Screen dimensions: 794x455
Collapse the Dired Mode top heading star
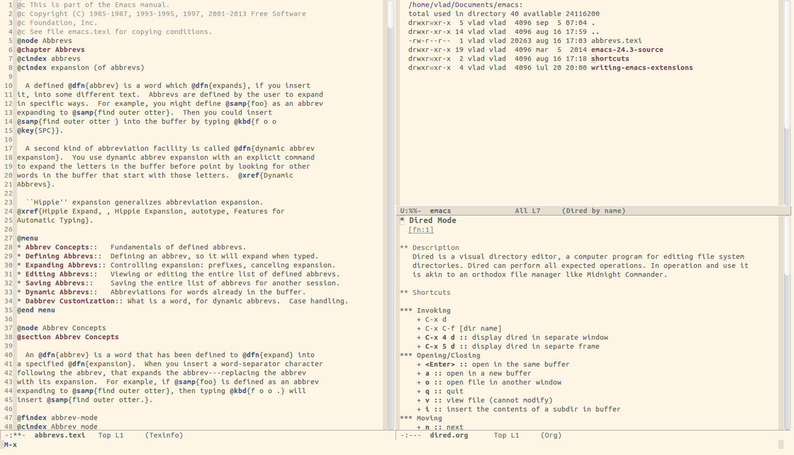pos(402,220)
